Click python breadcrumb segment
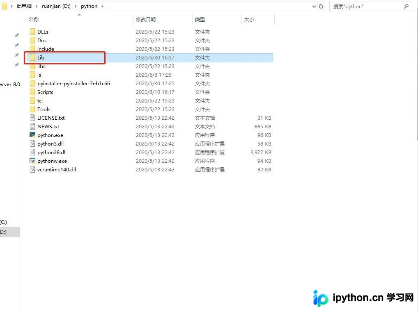418x312 pixels. [89, 6]
